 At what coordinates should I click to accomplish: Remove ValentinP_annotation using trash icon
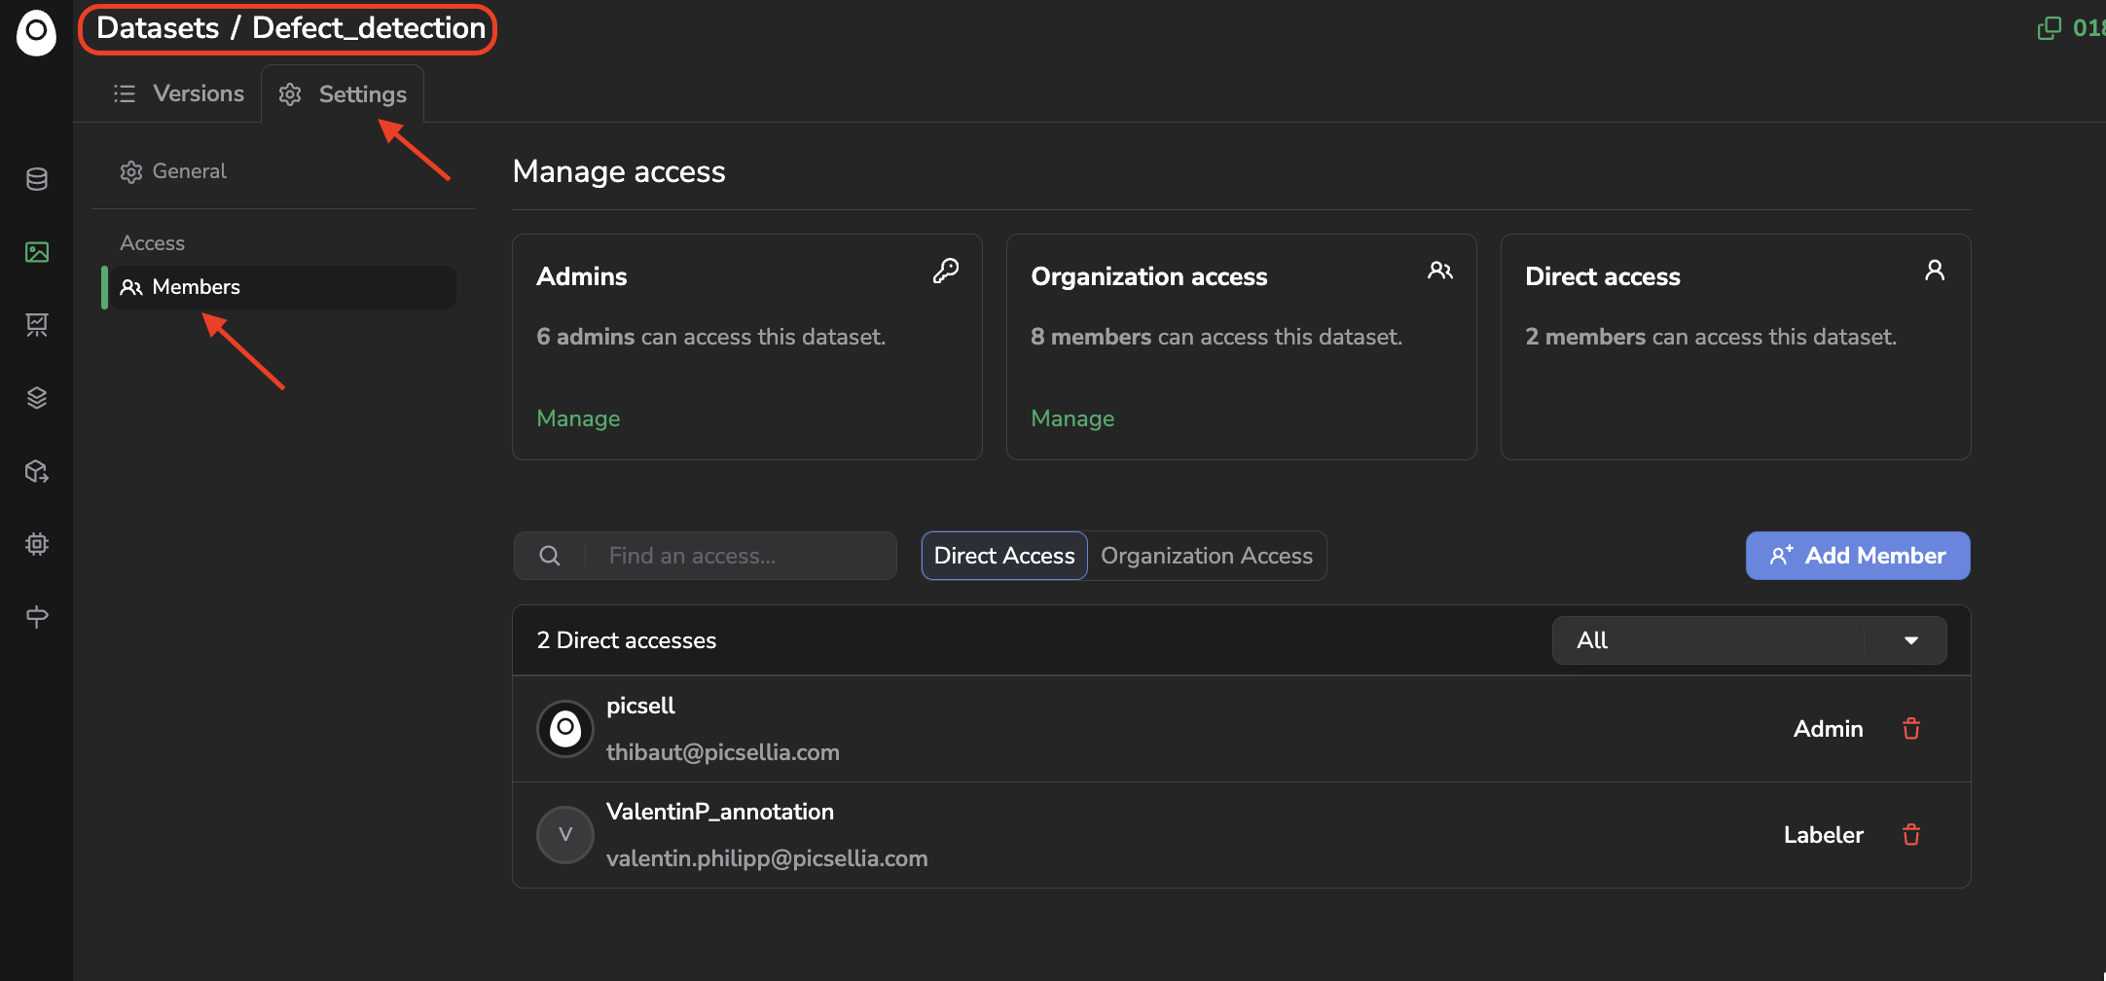point(1910,835)
